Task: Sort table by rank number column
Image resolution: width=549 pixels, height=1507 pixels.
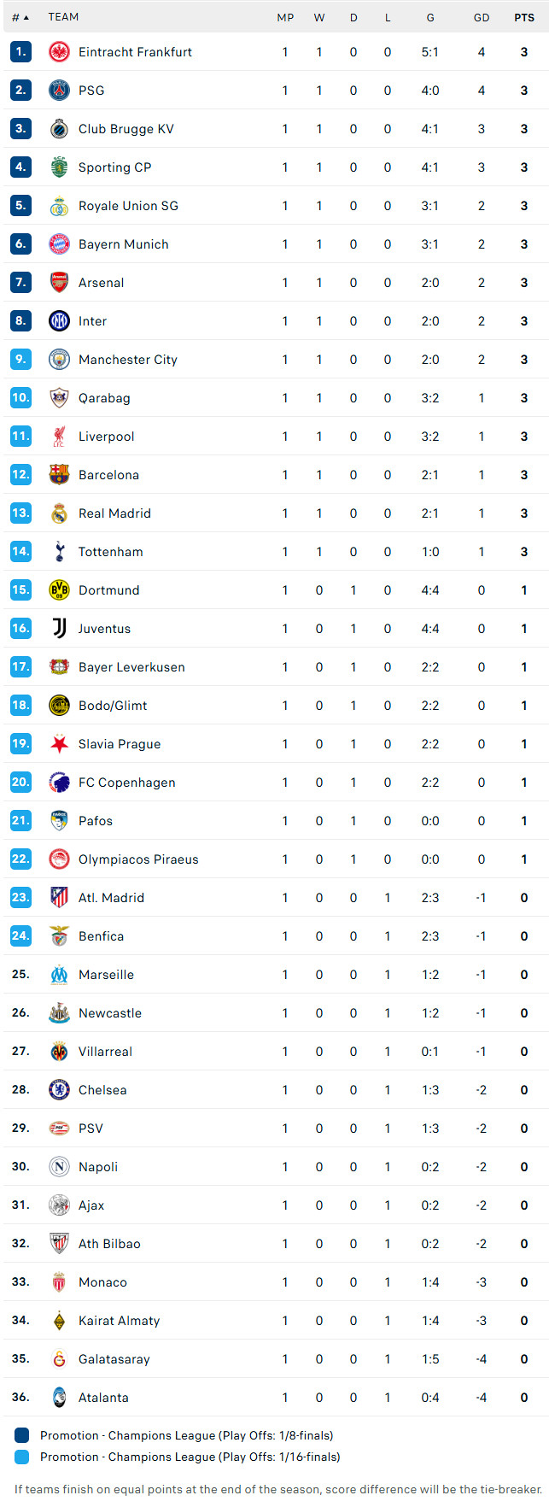Action: pyautogui.click(x=20, y=17)
